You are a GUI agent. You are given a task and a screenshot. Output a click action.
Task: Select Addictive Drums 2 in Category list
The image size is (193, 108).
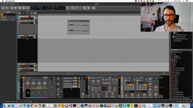pyautogui.click(x=178, y=52)
